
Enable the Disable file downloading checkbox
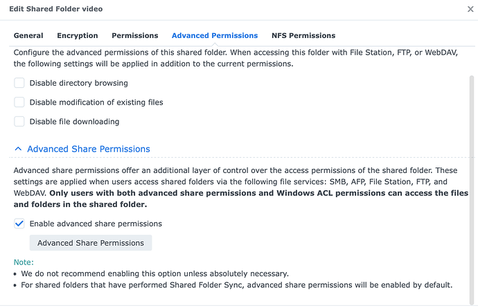click(19, 122)
